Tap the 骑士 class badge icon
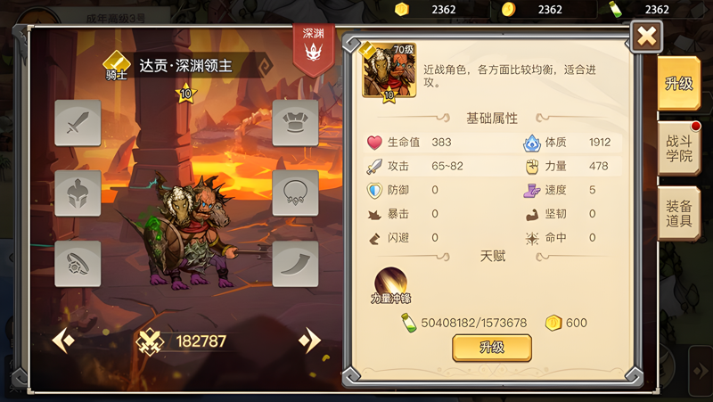This screenshot has height=402, width=713. pyautogui.click(x=117, y=66)
